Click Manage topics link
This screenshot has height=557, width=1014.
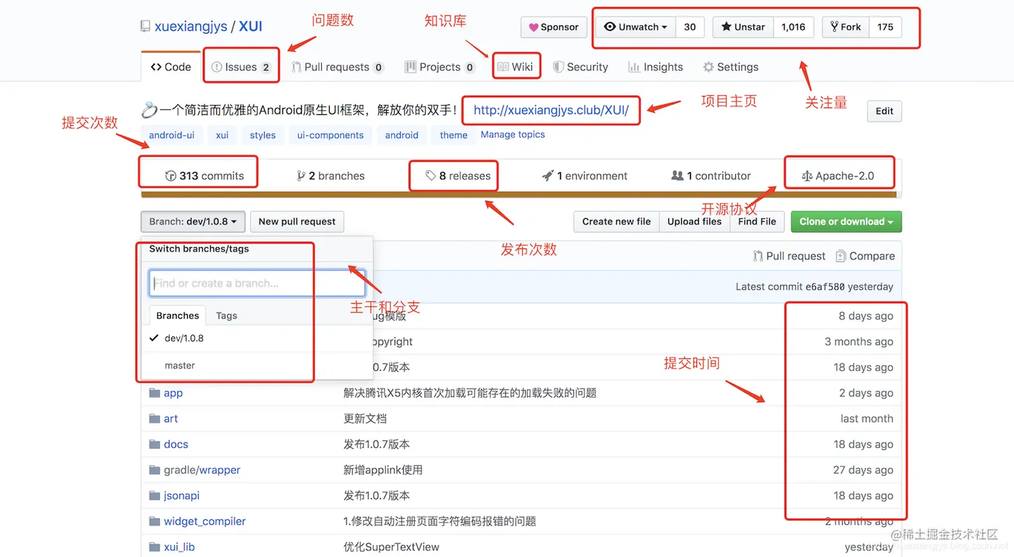(x=513, y=134)
